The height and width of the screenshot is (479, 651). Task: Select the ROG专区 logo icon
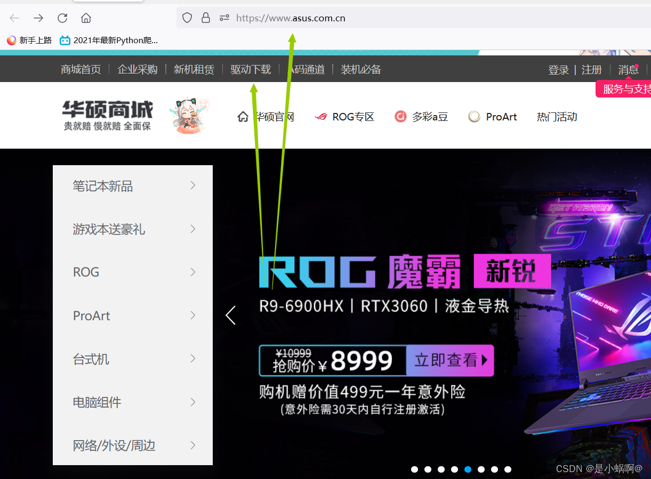[321, 117]
